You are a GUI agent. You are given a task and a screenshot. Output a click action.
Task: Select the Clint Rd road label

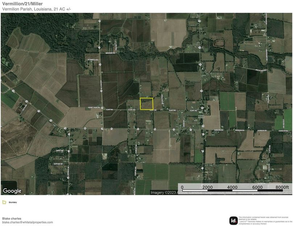coord(131,109)
